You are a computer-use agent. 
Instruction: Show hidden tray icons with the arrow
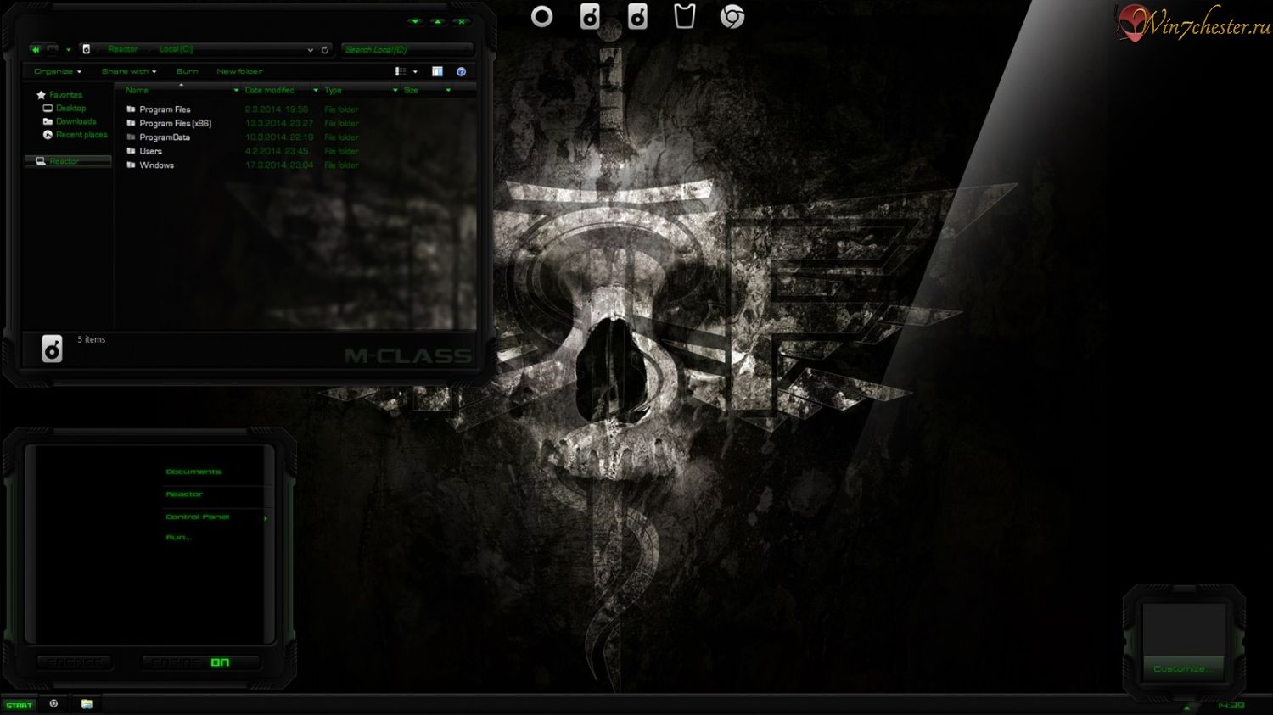pyautogui.click(x=1186, y=707)
